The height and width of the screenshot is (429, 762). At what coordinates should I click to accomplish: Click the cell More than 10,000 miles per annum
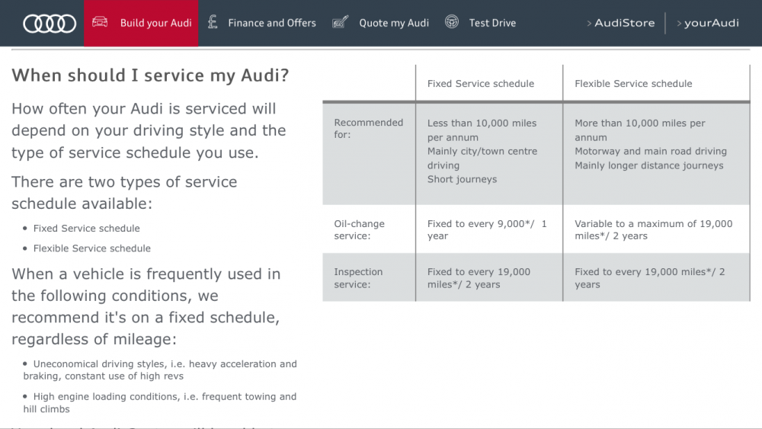tap(639, 130)
